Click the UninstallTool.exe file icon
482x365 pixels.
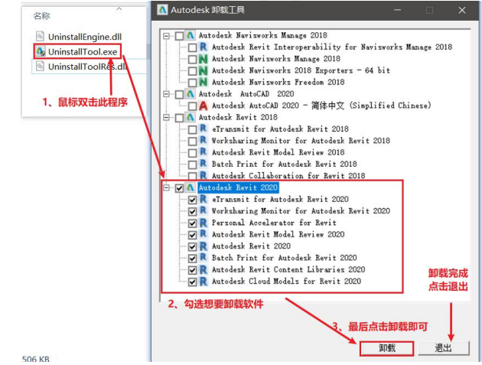click(41, 51)
